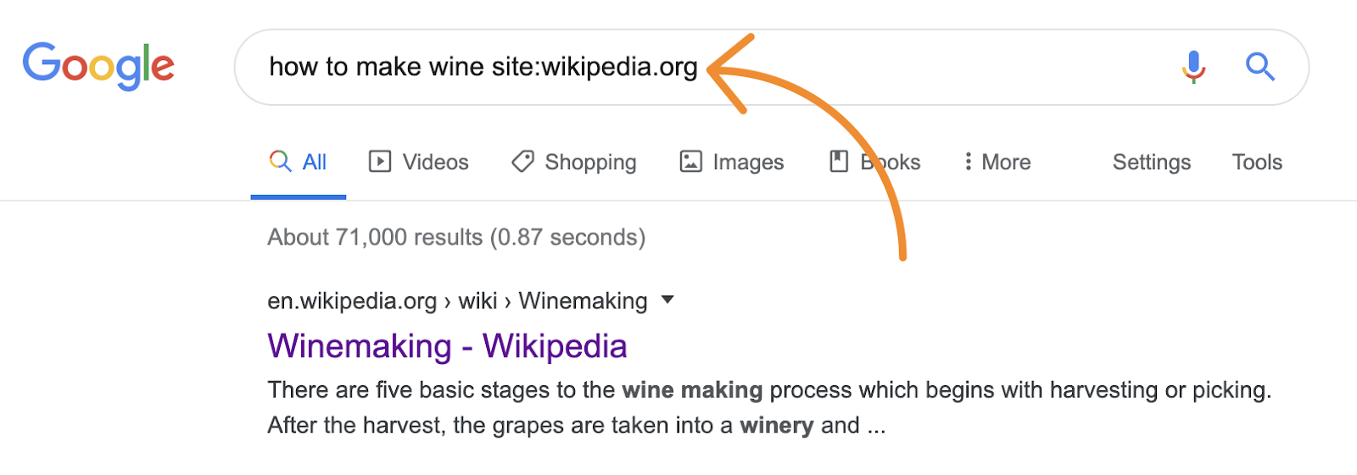
Task: Click the bold 'wine making' snippet text
Action: click(692, 389)
